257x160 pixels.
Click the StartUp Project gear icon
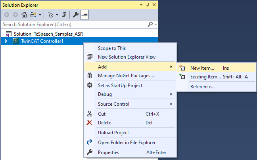(x=90, y=85)
